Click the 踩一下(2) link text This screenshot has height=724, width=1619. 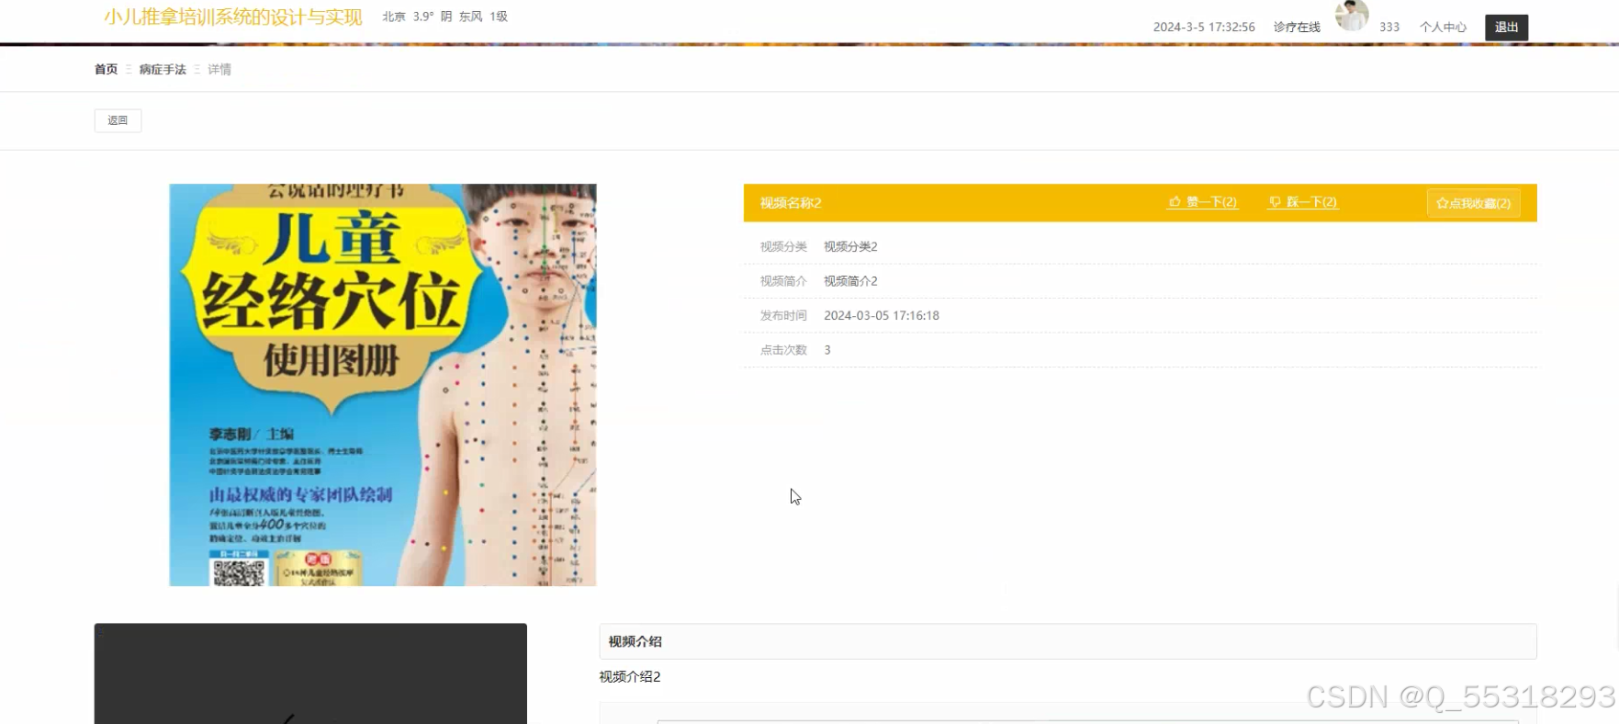1311,202
